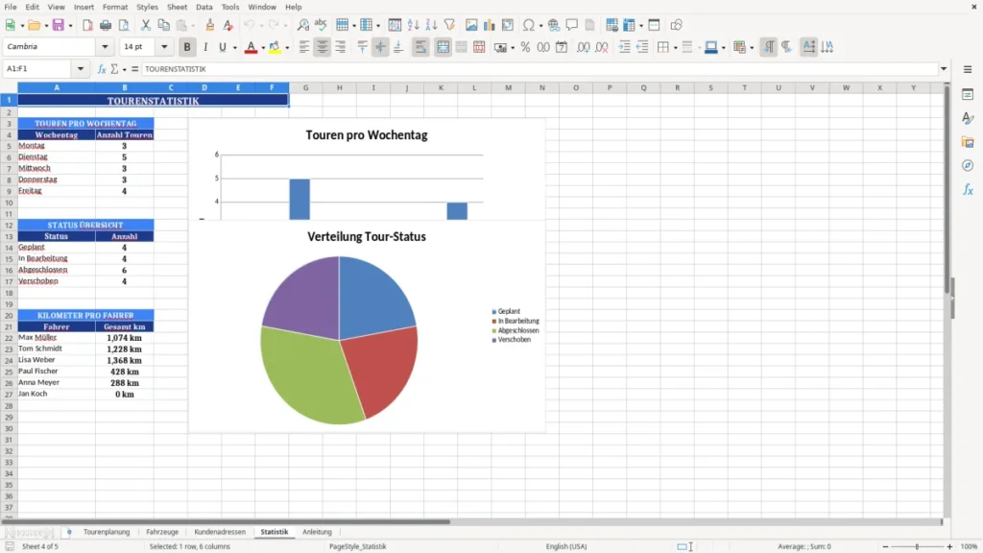This screenshot has height=553, width=983.
Task: Toggle Center Vertically alignment
Action: tap(380, 47)
